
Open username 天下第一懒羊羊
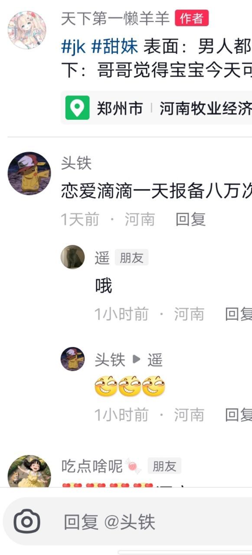point(115,19)
